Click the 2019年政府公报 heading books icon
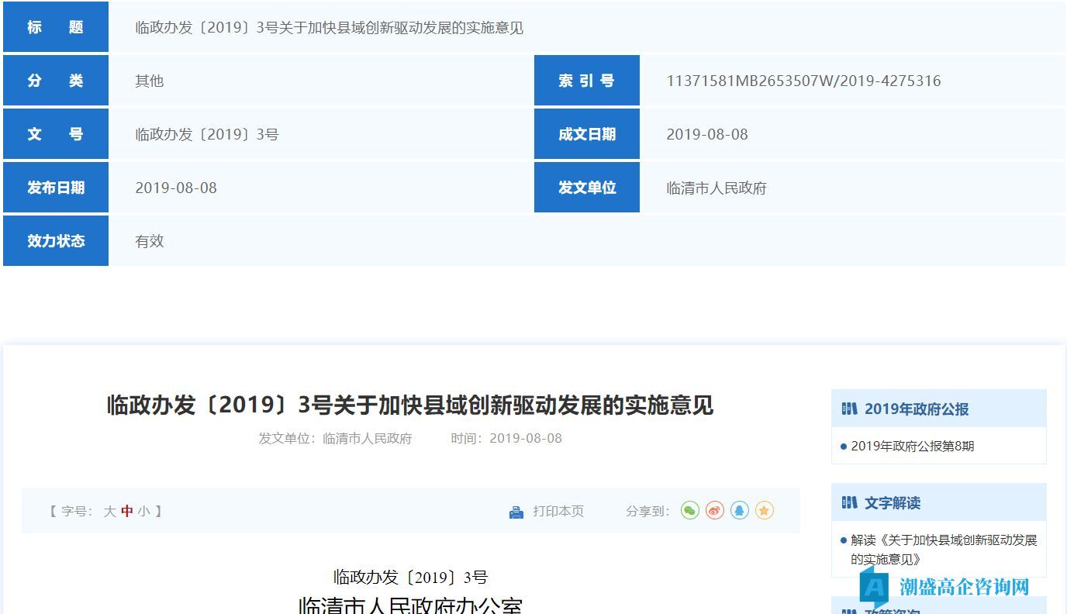This screenshot has width=1067, height=614. coord(849,409)
